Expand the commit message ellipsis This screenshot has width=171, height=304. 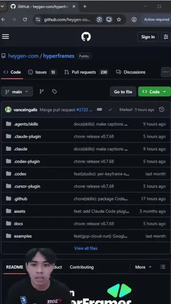(x=99, y=110)
